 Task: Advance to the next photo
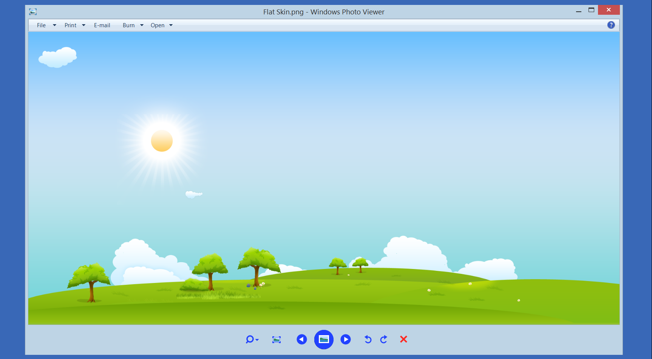(x=345, y=339)
